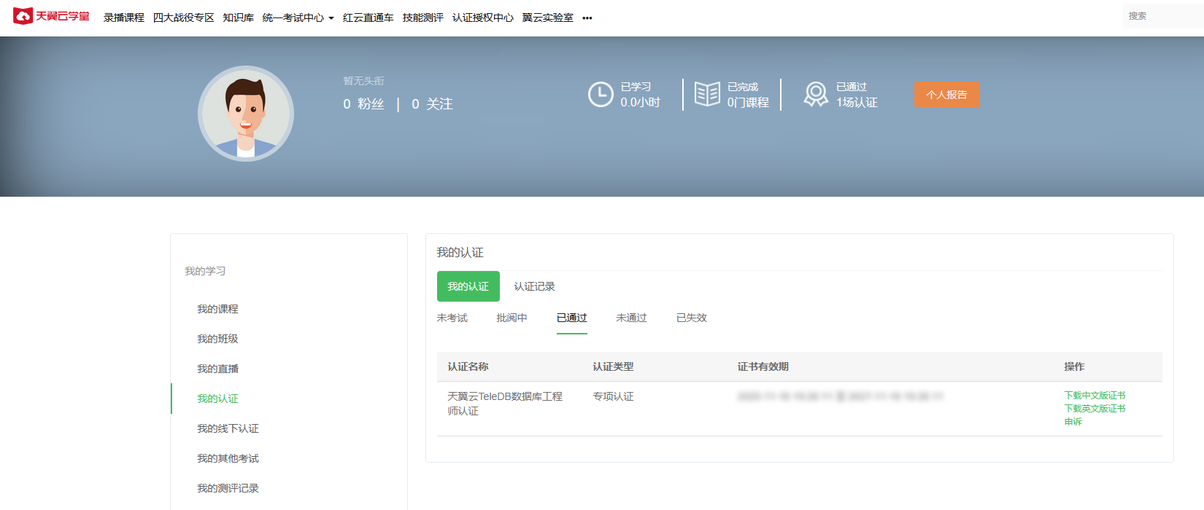Select the 已失效 filter tab
Image resolution: width=1204 pixels, height=510 pixels.
point(692,318)
